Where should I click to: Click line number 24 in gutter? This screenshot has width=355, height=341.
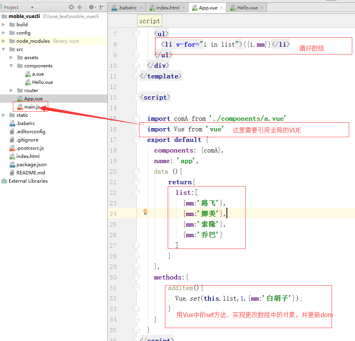pos(113,214)
